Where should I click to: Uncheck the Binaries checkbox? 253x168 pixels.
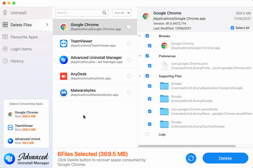(x=147, y=36)
